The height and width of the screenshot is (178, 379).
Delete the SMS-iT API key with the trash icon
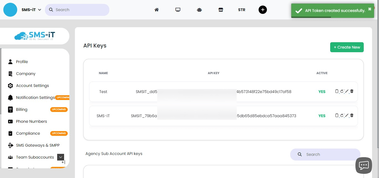click(352, 115)
